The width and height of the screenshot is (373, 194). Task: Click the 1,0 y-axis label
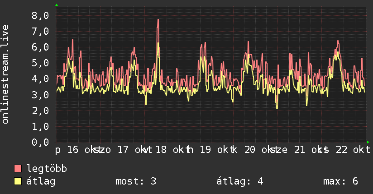(x=40, y=126)
